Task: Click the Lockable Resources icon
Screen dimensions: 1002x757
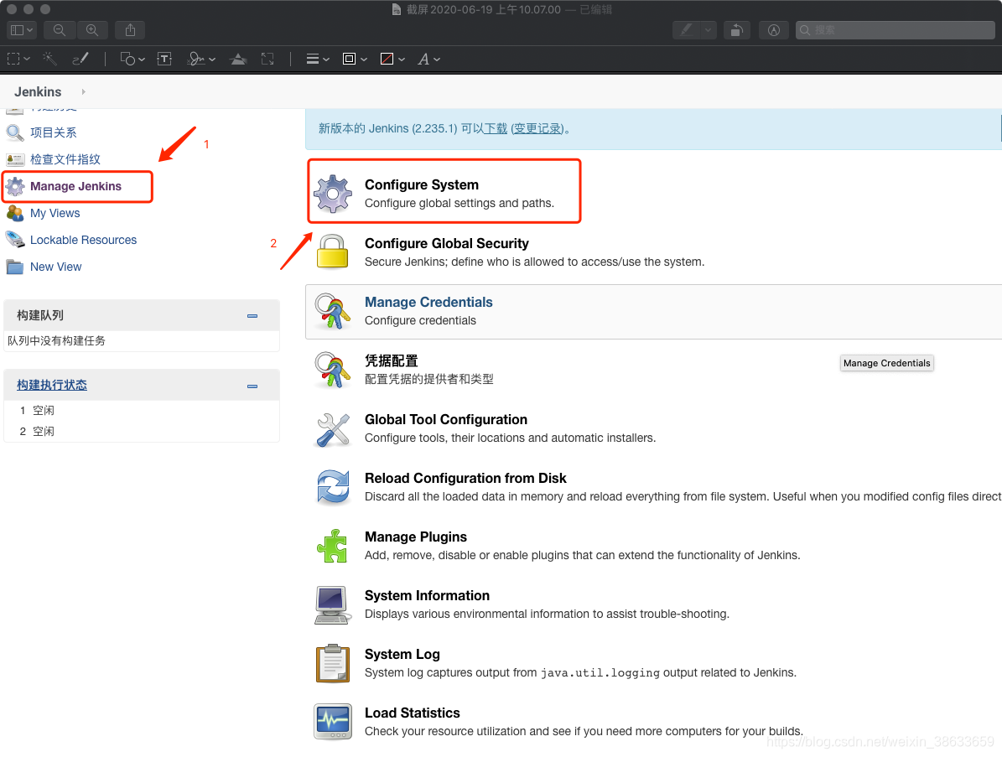Action: pyautogui.click(x=15, y=240)
